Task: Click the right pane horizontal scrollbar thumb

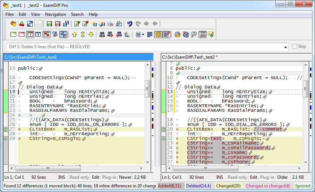Action: pyautogui.click(x=206, y=168)
